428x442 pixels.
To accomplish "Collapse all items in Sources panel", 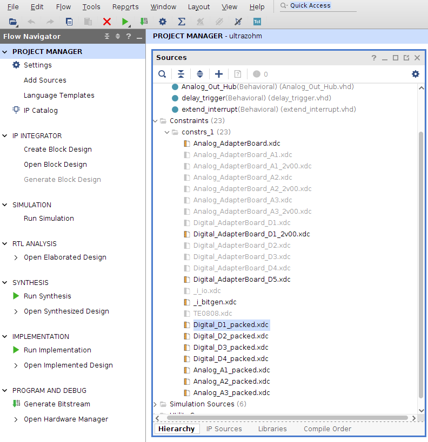I will tap(181, 74).
